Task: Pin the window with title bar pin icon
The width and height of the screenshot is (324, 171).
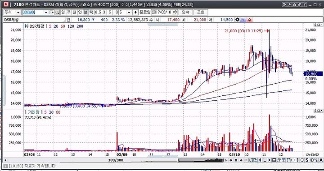Action: coord(289,4)
